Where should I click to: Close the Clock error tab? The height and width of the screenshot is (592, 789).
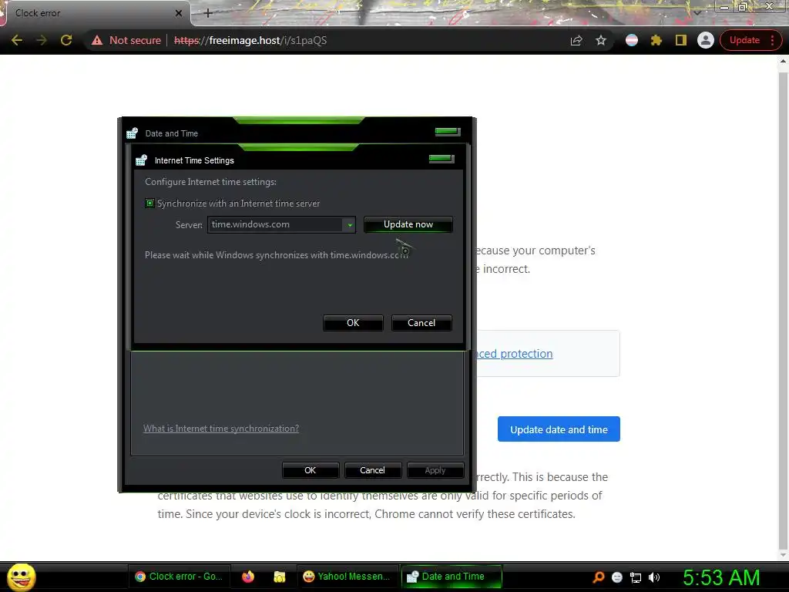[x=179, y=13]
